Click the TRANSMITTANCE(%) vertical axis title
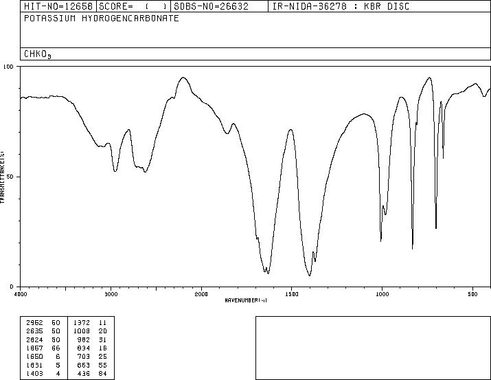Viewport: 491px width, 380px height. pyautogui.click(x=3, y=177)
